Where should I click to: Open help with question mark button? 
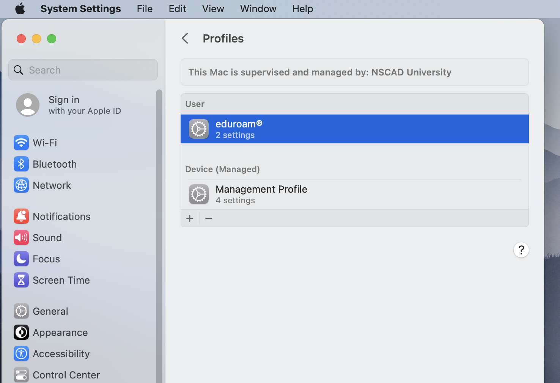point(521,250)
